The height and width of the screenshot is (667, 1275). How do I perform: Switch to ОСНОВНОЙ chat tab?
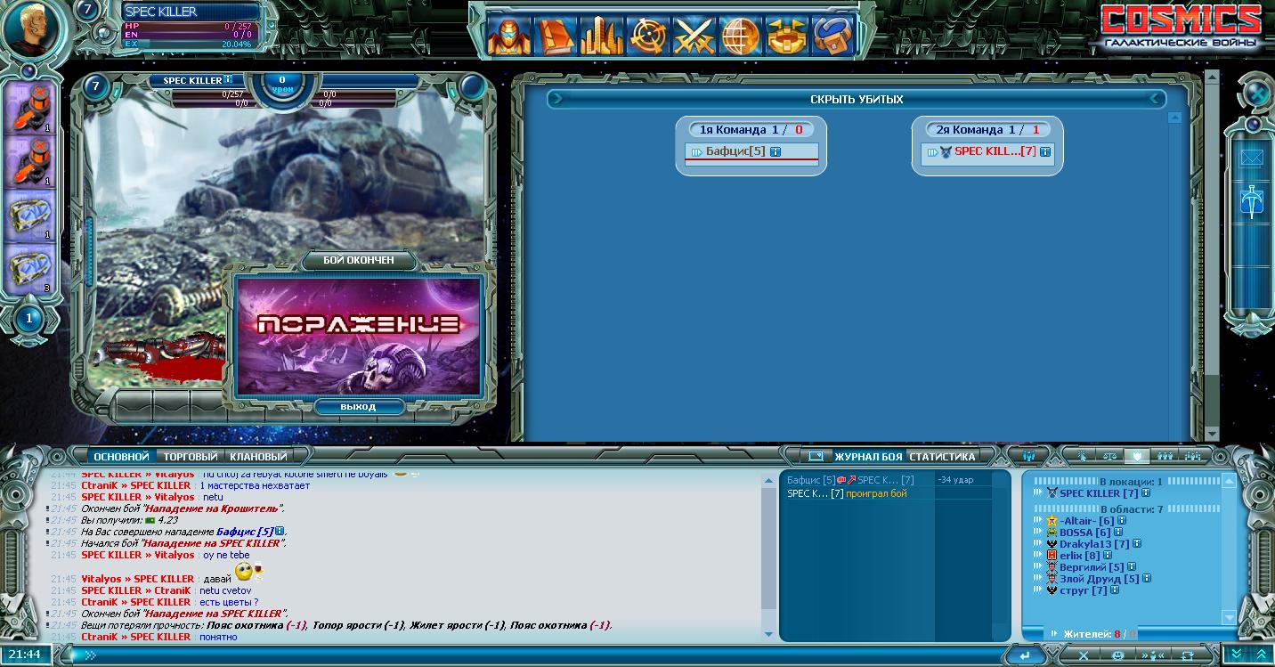coord(120,457)
